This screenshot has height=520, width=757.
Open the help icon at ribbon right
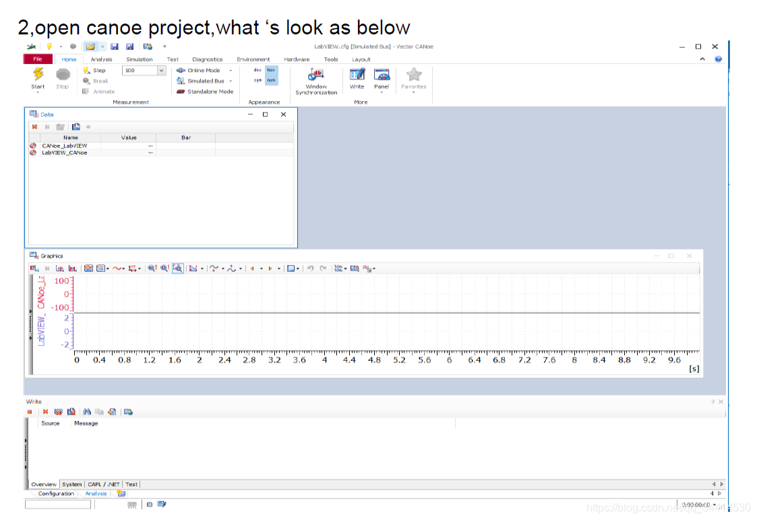(x=719, y=59)
